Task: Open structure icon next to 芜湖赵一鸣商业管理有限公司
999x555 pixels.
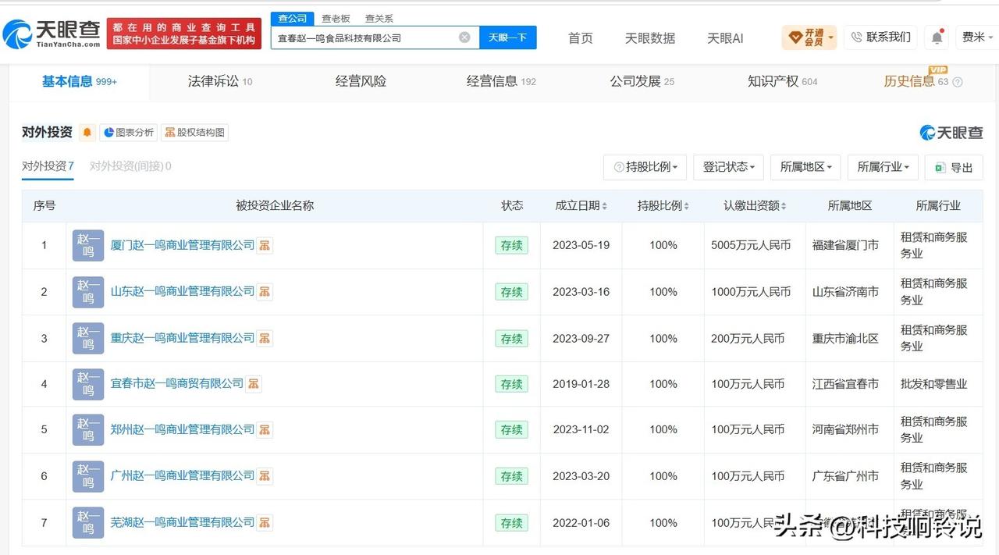Action: click(x=265, y=522)
